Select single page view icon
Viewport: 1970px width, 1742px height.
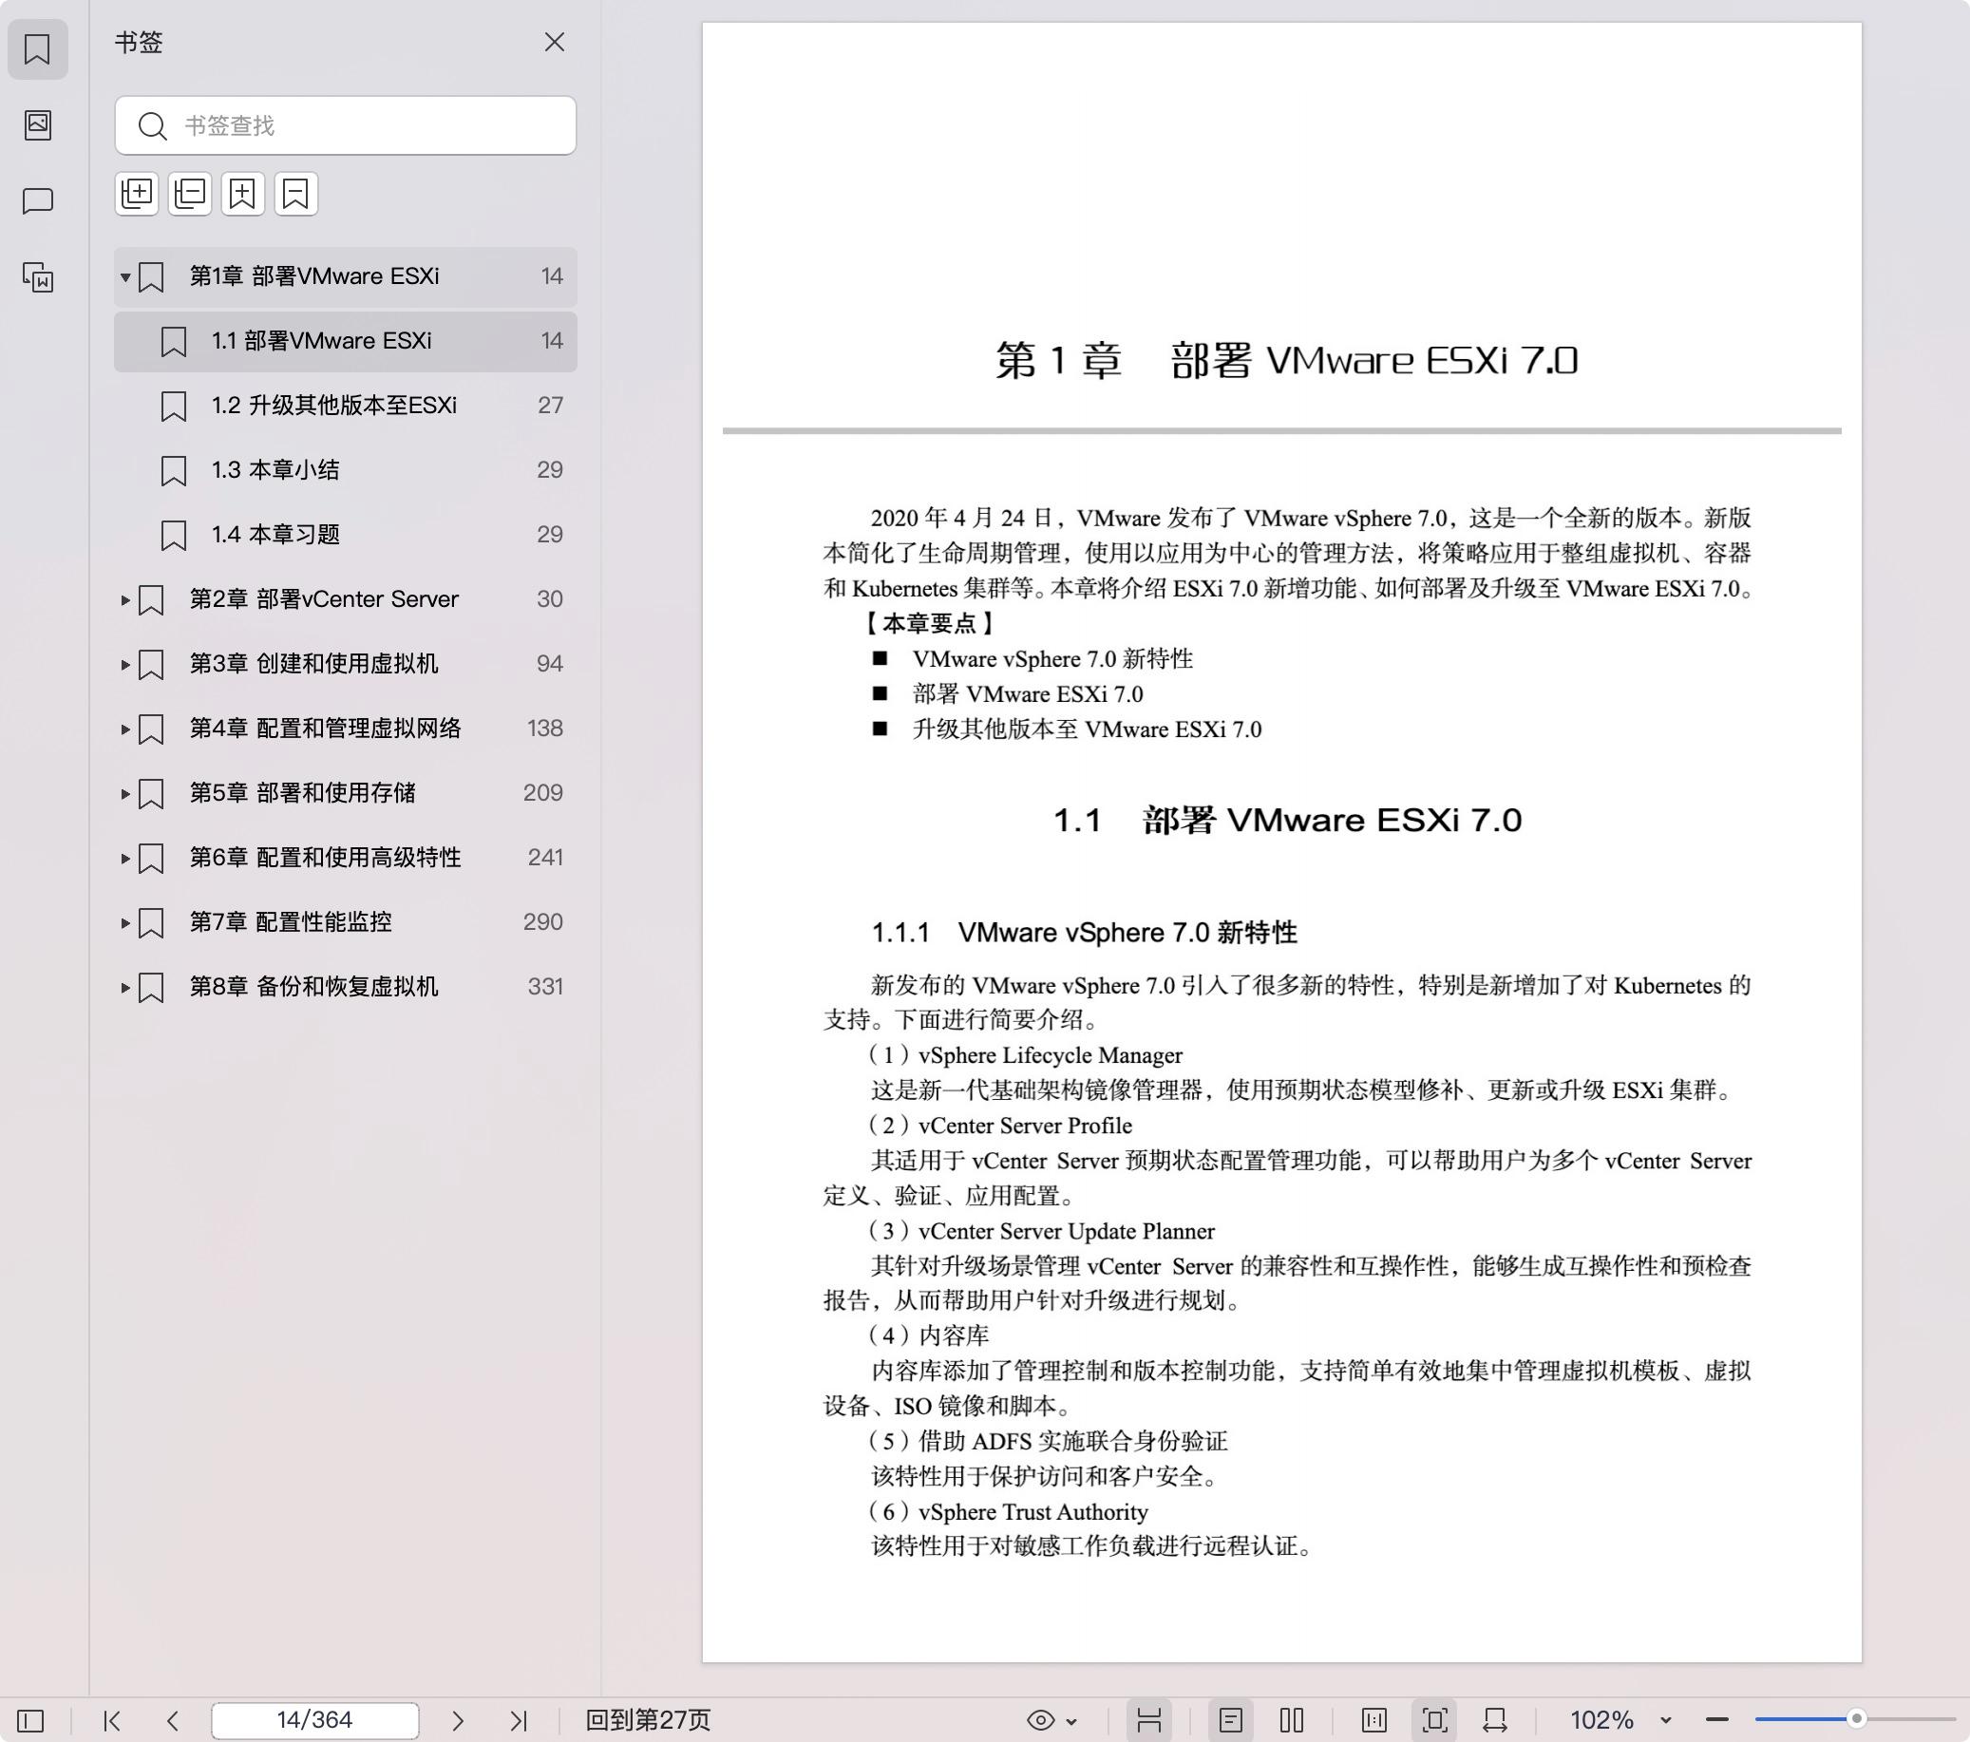click(x=1231, y=1720)
